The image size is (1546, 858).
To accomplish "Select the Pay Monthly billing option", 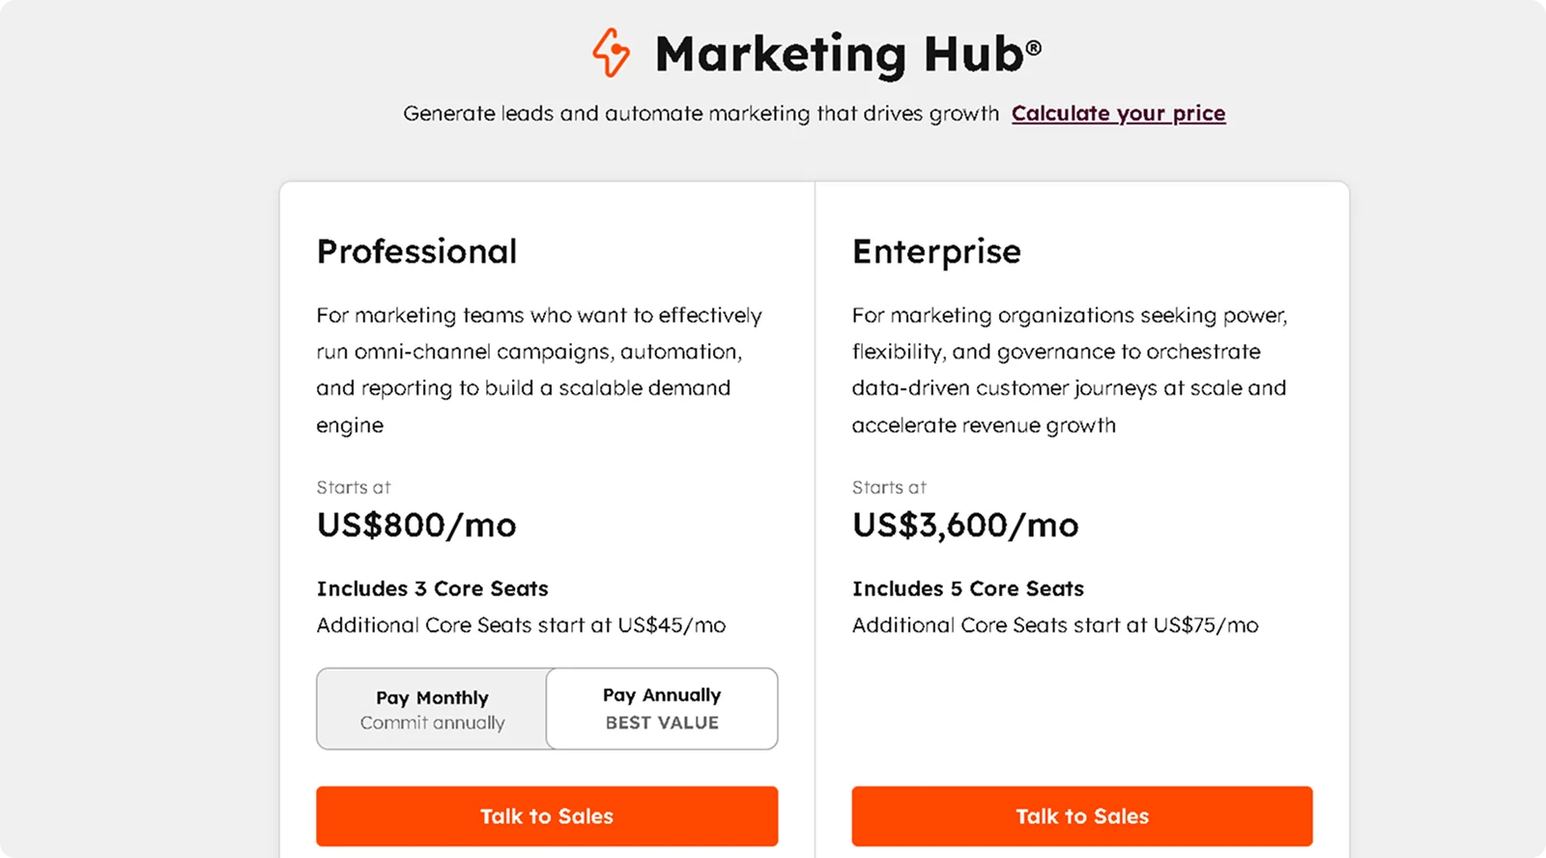I will coord(432,708).
